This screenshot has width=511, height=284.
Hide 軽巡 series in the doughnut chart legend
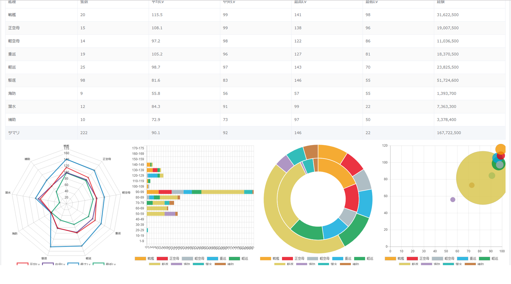click(364, 258)
